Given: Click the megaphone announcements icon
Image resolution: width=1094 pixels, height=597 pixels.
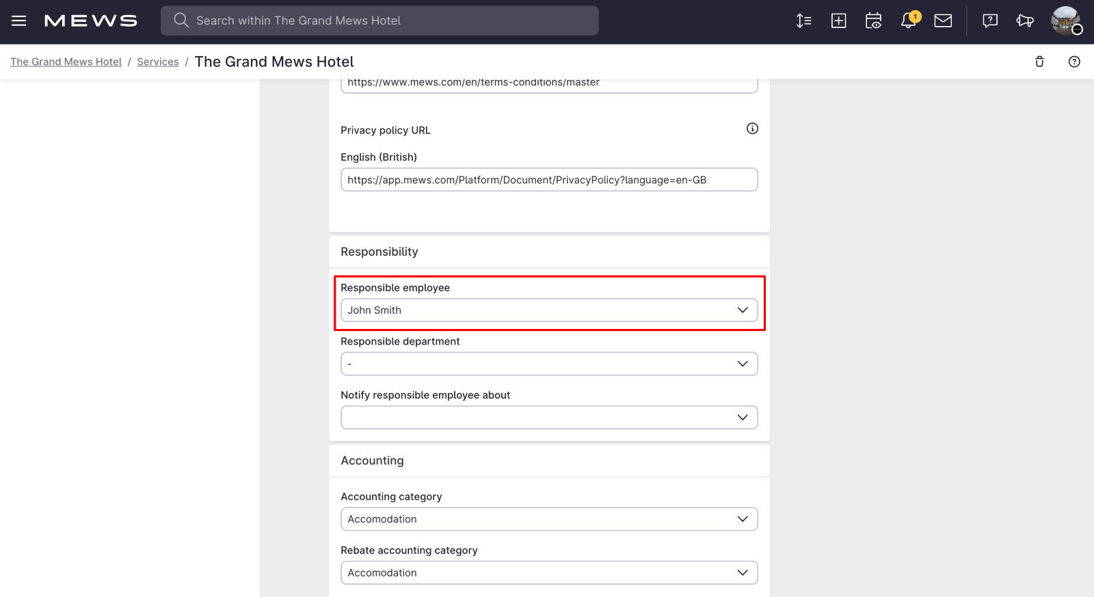Looking at the screenshot, I should (1024, 21).
